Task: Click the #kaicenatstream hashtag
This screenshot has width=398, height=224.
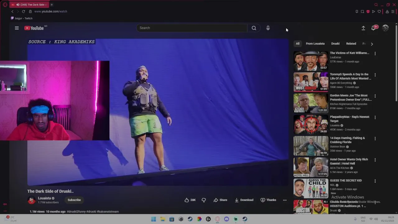Action: 108,212
